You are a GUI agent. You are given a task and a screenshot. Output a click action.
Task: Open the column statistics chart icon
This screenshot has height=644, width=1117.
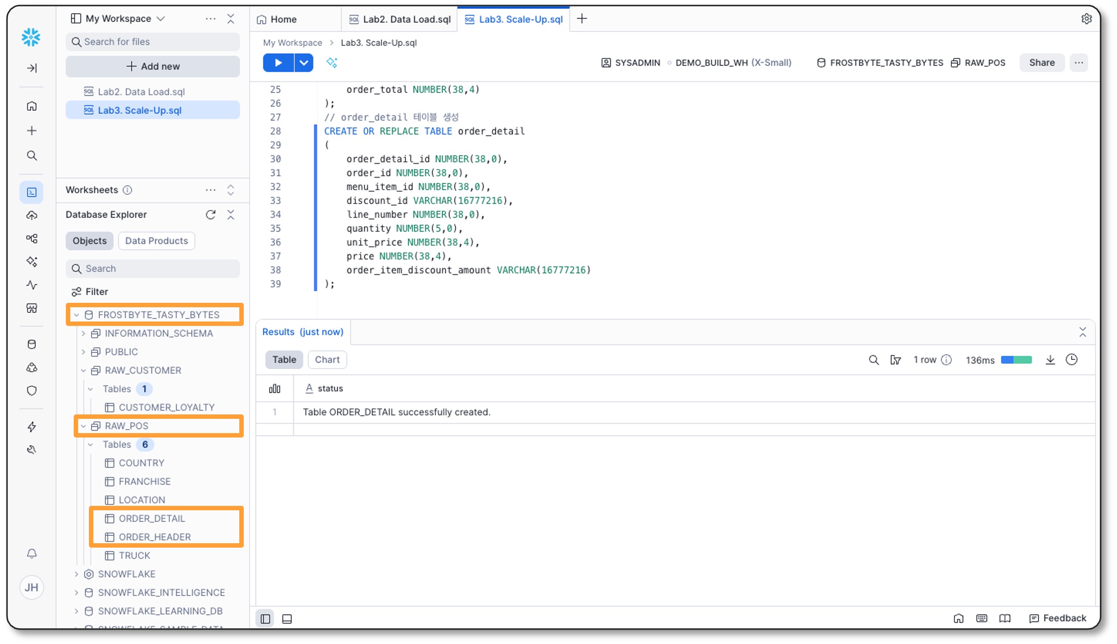275,389
